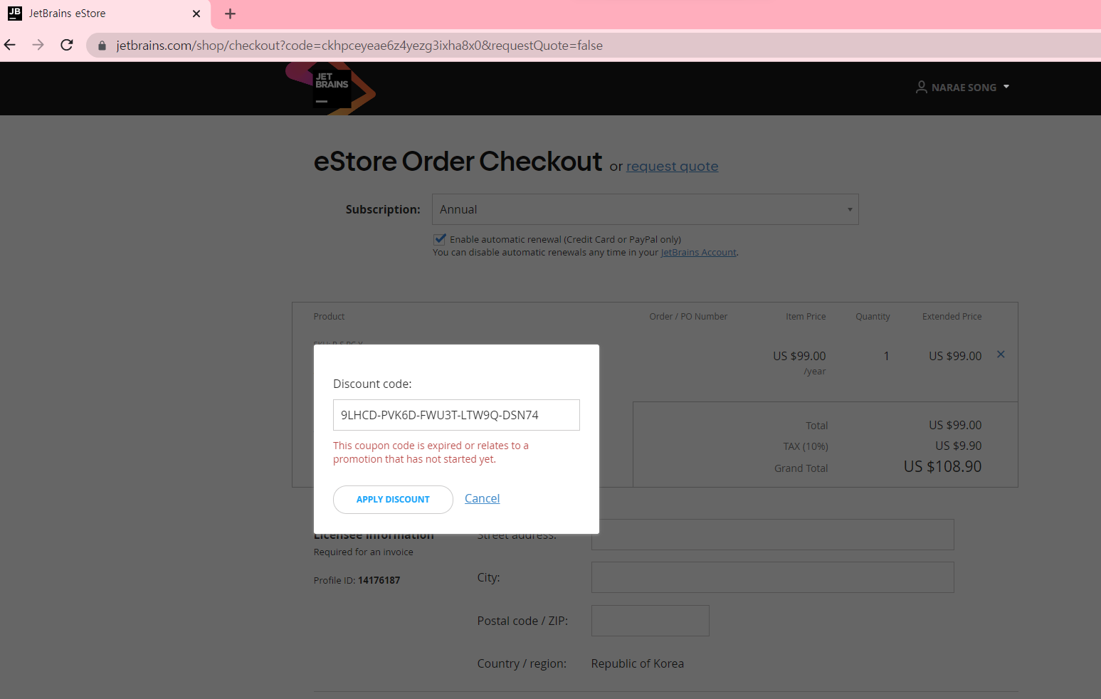Remove the product with the X icon
The width and height of the screenshot is (1101, 699).
(1001, 354)
